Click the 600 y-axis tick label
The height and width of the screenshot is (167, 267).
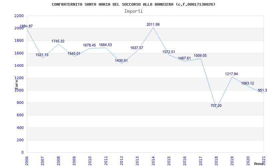coord(20,115)
